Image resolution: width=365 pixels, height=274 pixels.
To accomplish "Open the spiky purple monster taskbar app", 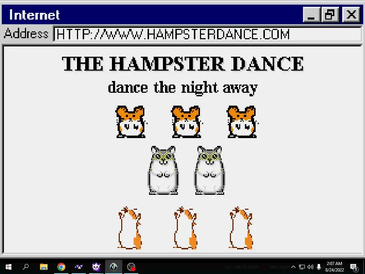I will pos(96,267).
